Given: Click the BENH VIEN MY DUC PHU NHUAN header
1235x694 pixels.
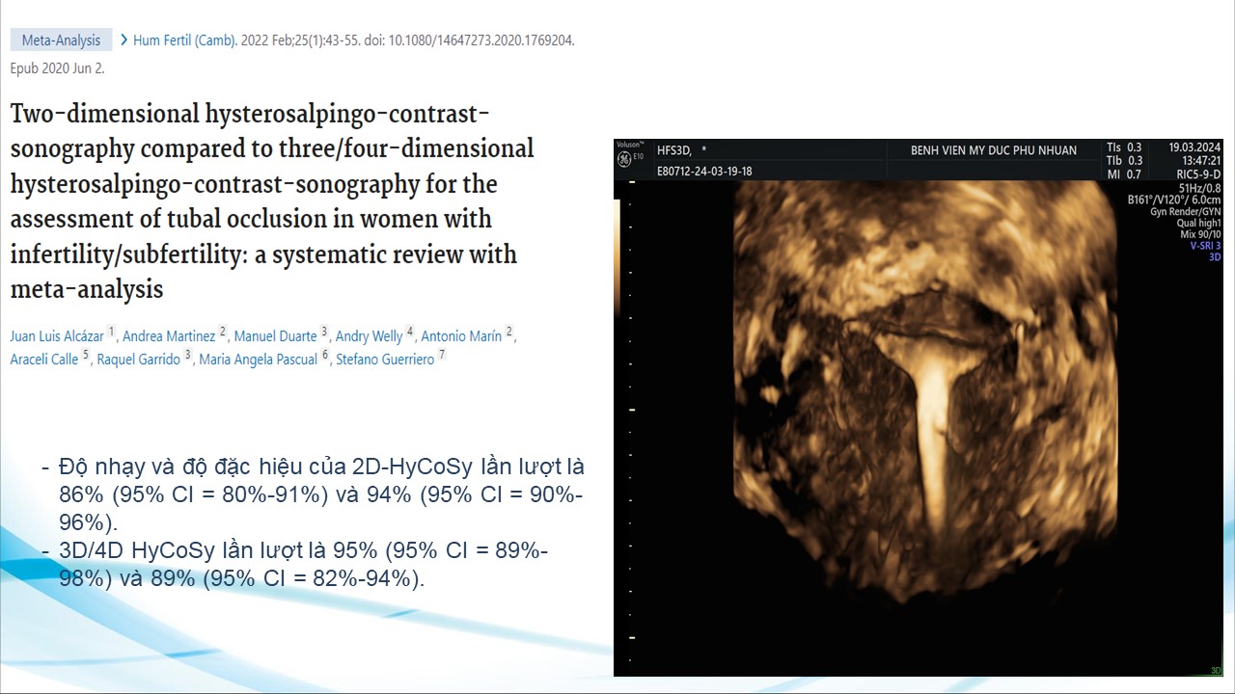Looking at the screenshot, I should pos(993,150).
